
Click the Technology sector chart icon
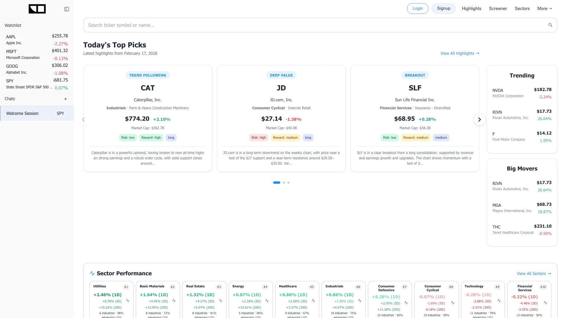tap(499, 301)
